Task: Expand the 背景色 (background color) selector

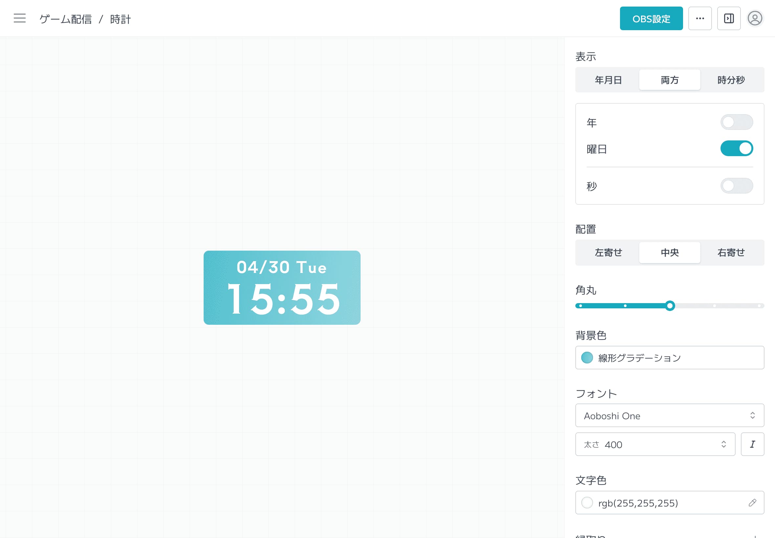Action: pyautogui.click(x=670, y=358)
